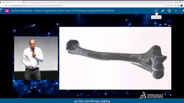Expand the header chevron dropdown
Viewport: 184px width, 103px height.
pos(176,11)
